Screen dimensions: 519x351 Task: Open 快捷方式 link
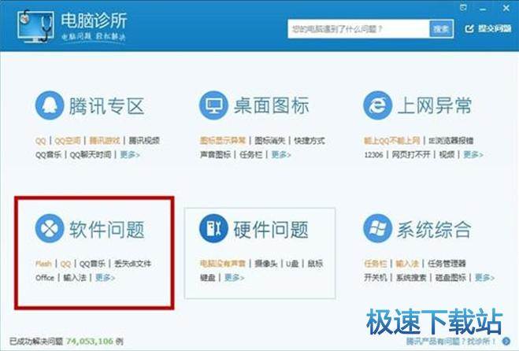point(310,141)
